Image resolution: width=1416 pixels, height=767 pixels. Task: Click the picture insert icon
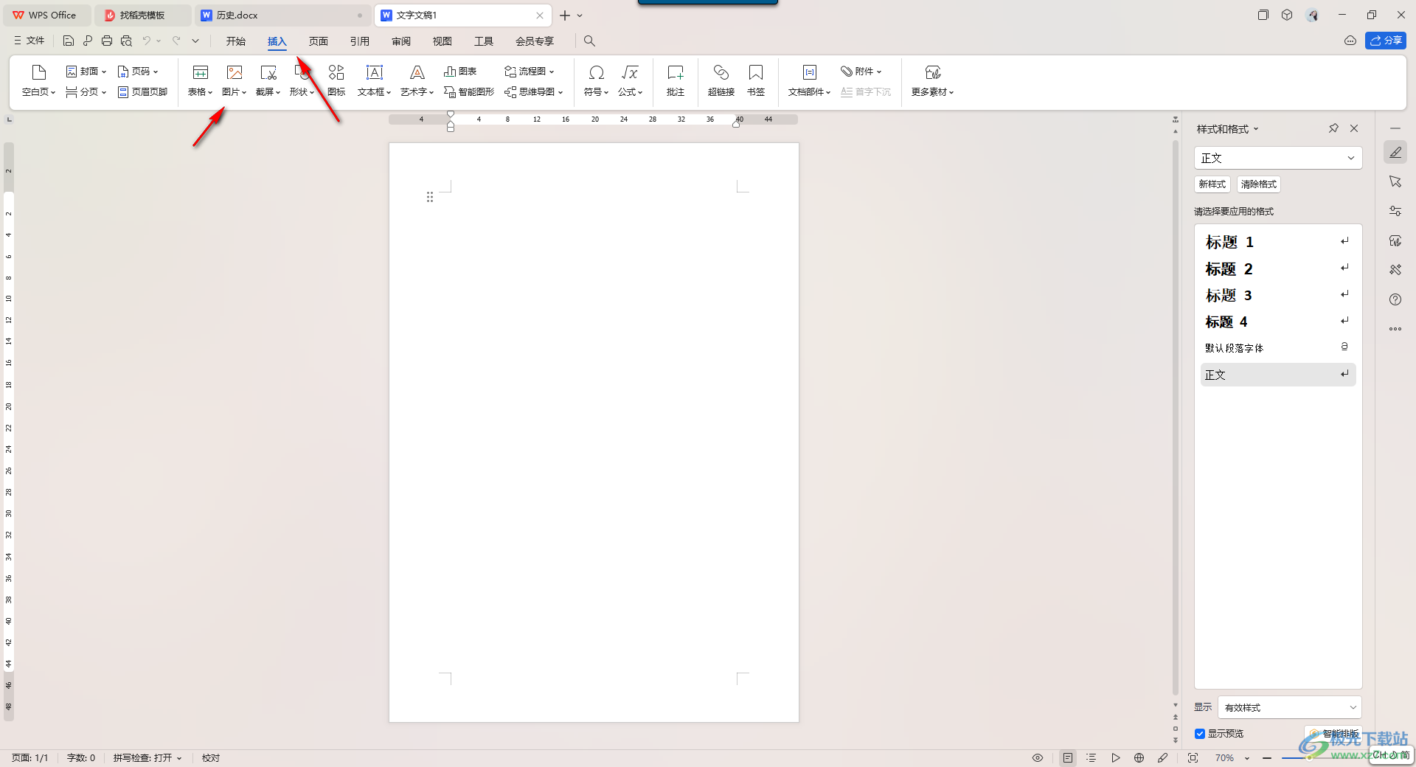[x=235, y=72]
